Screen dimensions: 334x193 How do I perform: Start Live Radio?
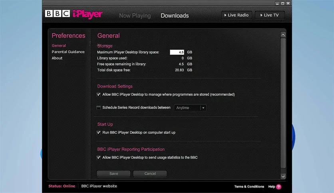237,15
